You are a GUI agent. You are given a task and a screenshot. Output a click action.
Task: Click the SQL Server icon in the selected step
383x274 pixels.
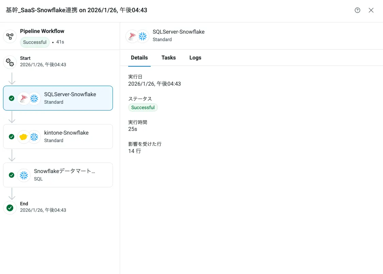coord(24,98)
